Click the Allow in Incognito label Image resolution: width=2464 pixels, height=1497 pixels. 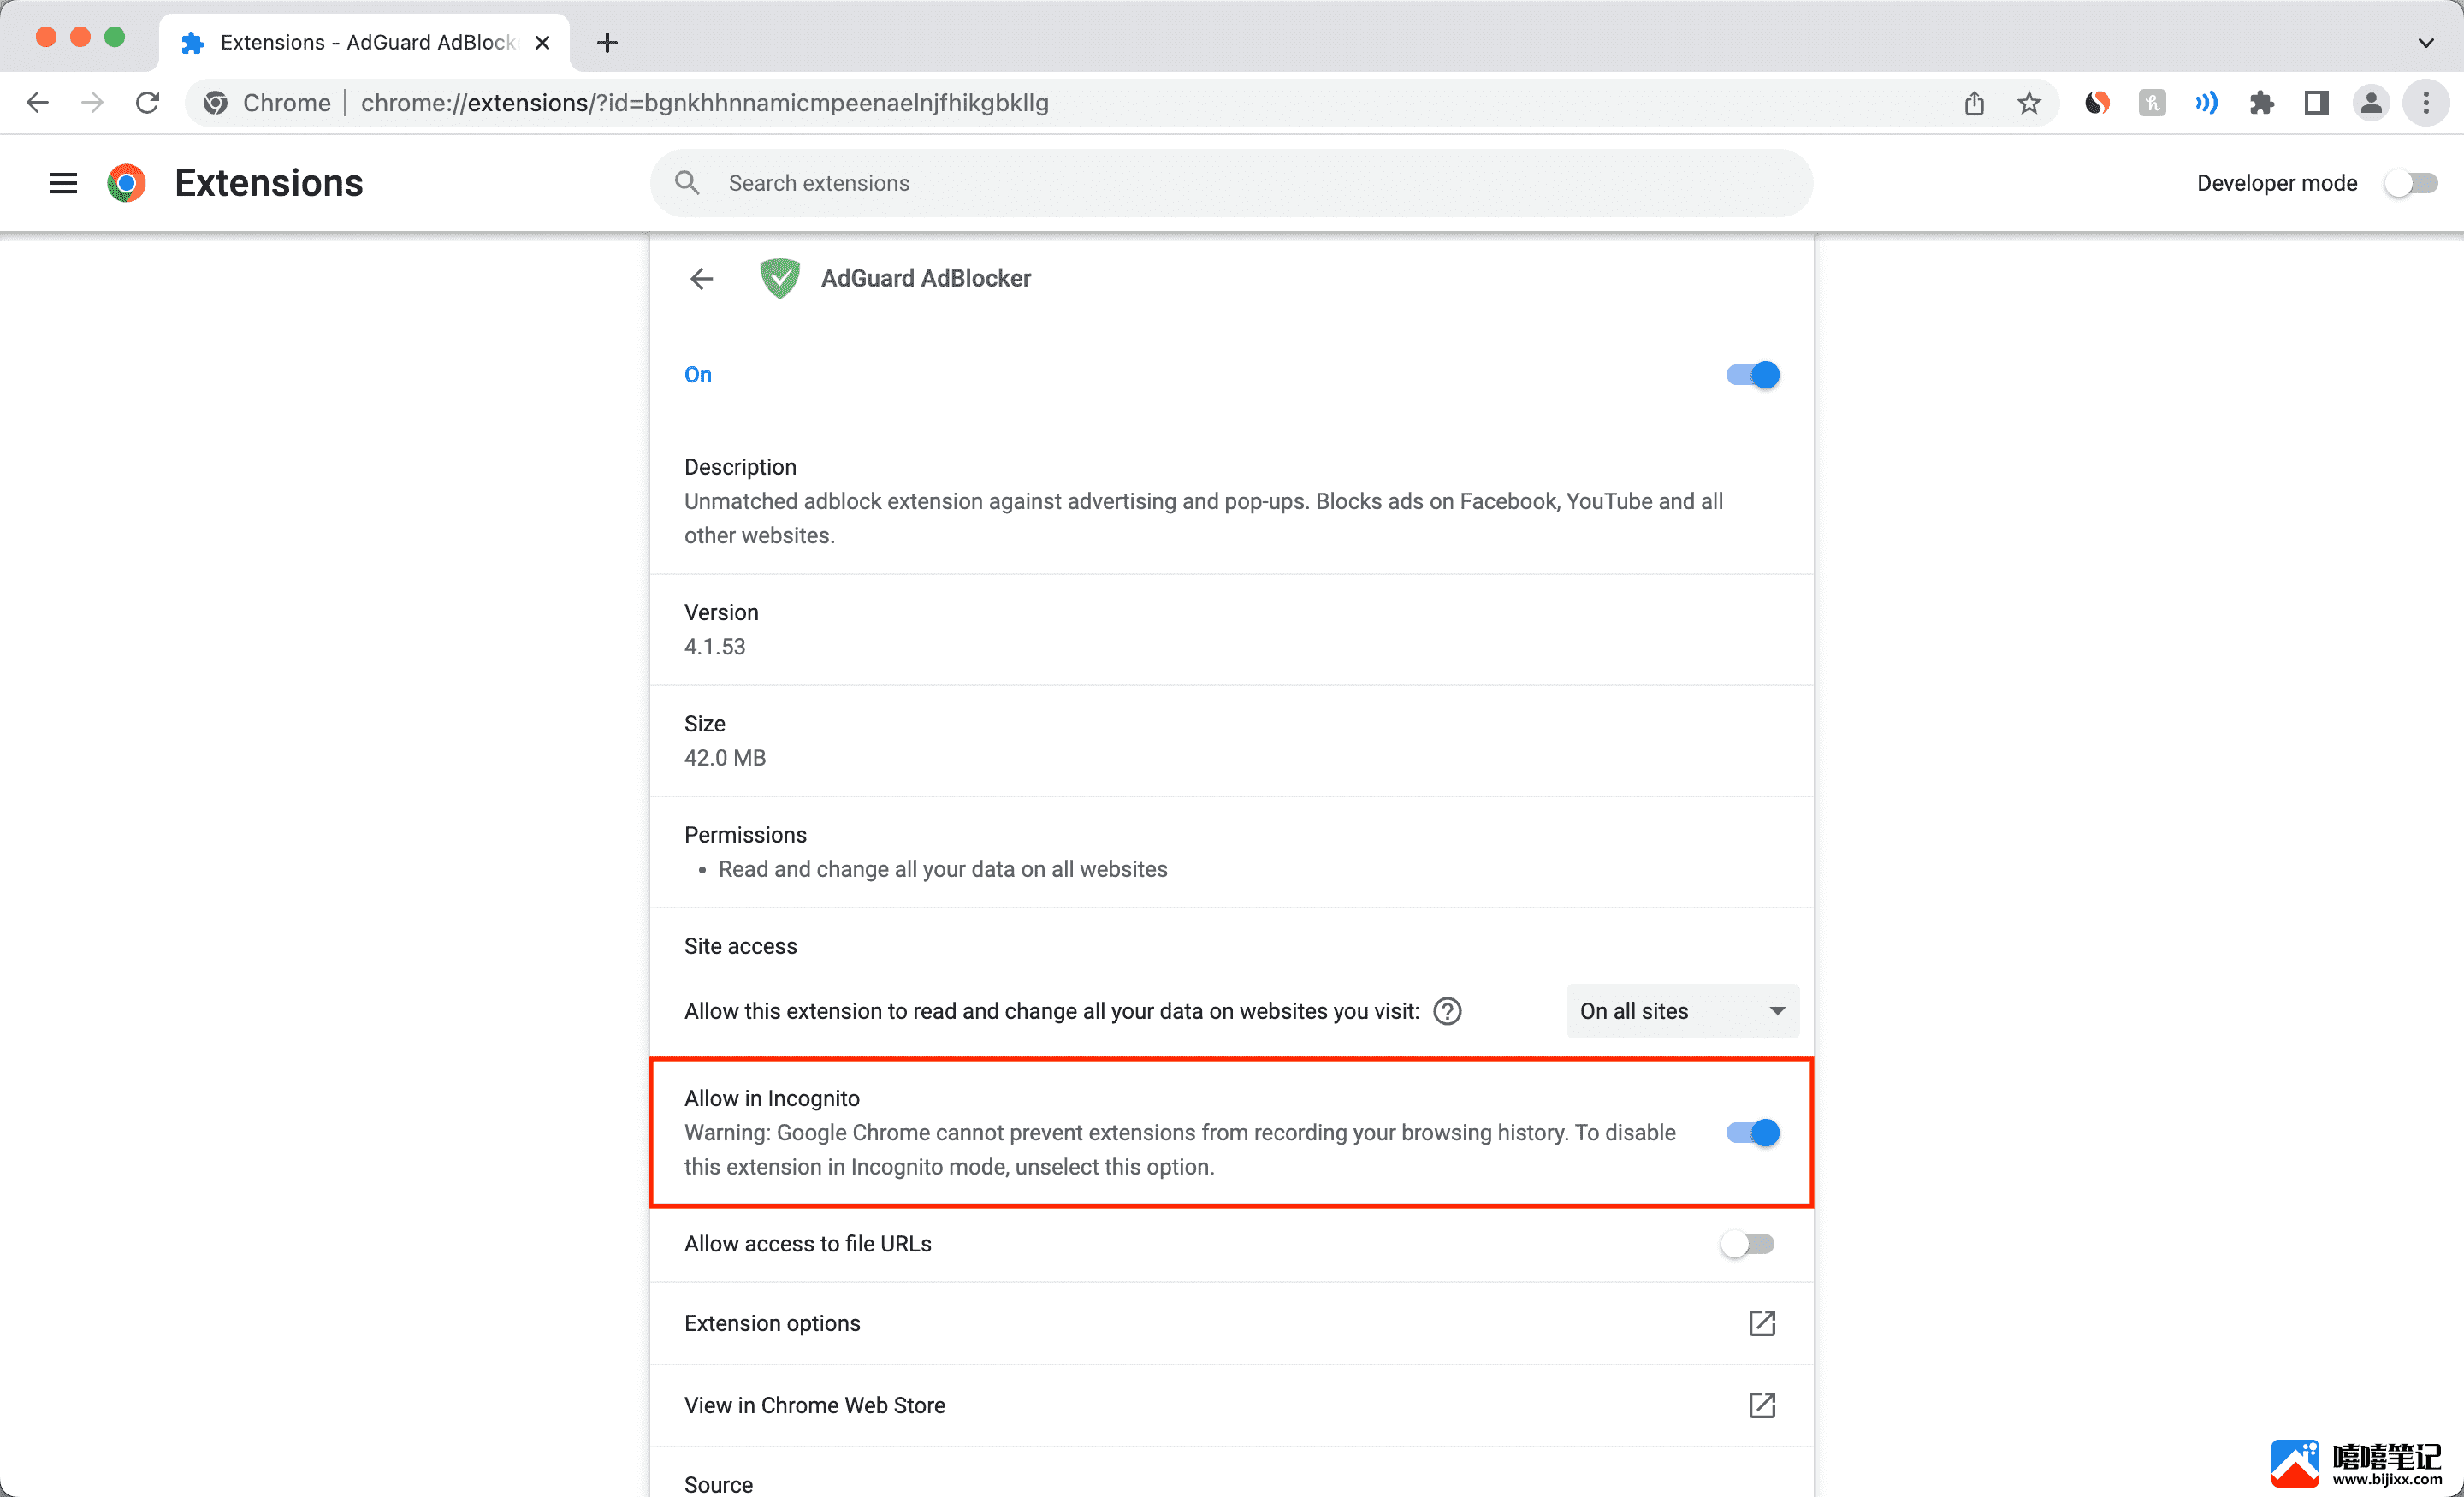[x=772, y=1098]
